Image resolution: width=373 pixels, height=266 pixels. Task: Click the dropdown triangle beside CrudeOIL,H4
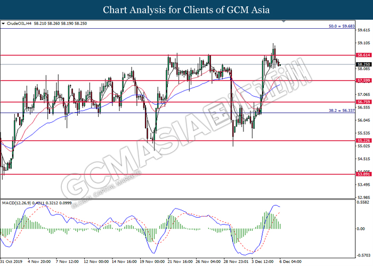click(x=3, y=23)
